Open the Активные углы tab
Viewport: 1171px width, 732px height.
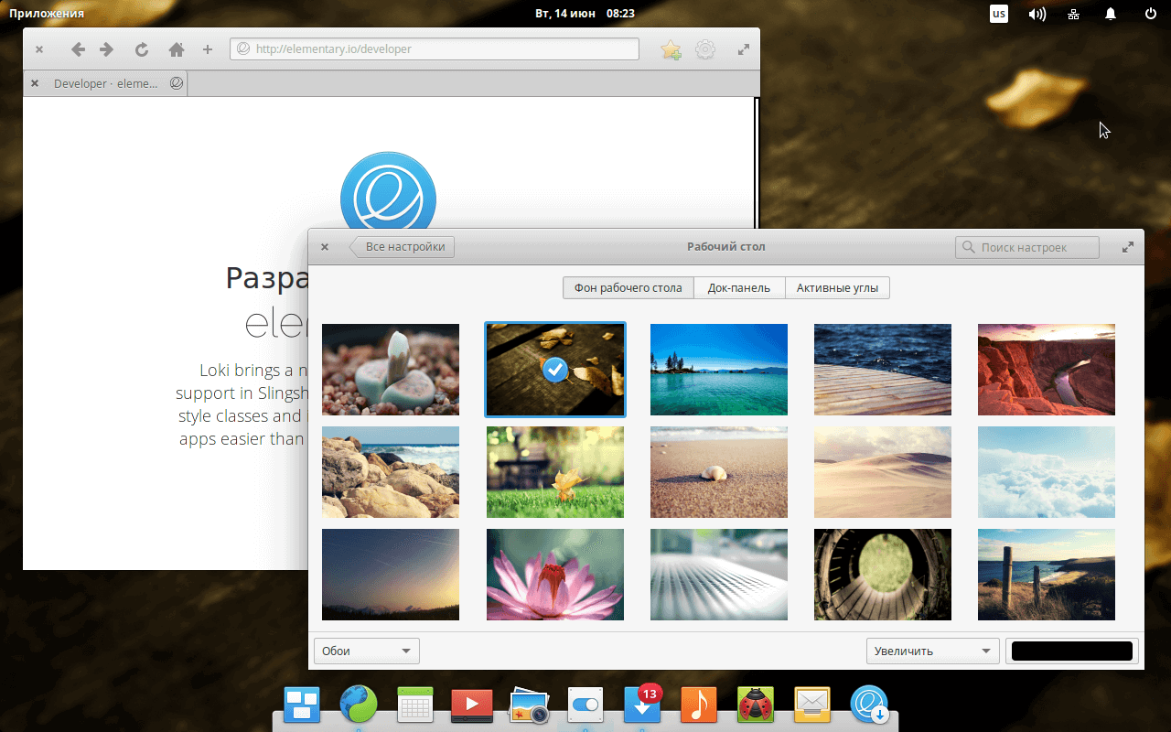pyautogui.click(x=837, y=287)
